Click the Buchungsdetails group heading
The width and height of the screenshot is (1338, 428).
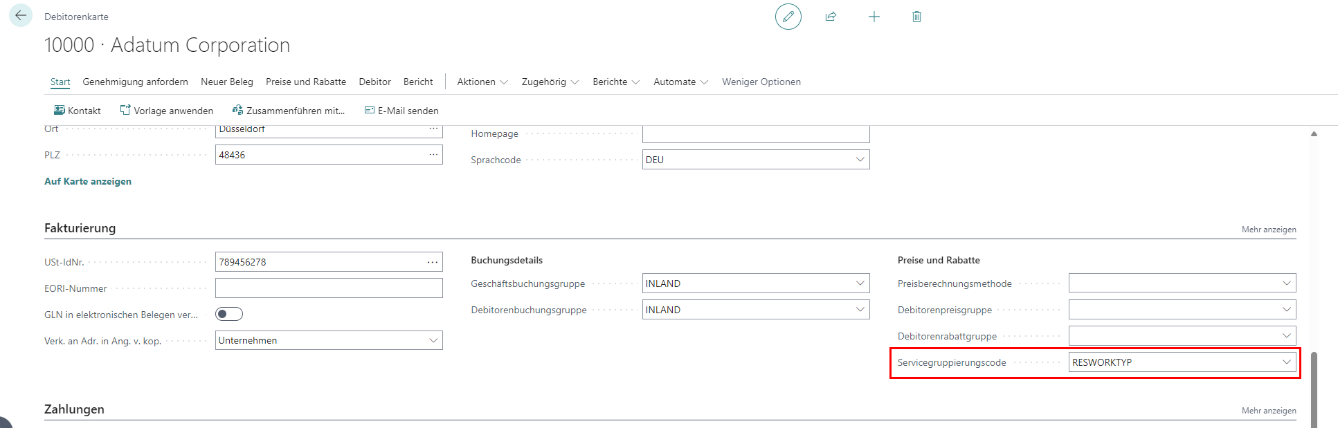point(507,260)
